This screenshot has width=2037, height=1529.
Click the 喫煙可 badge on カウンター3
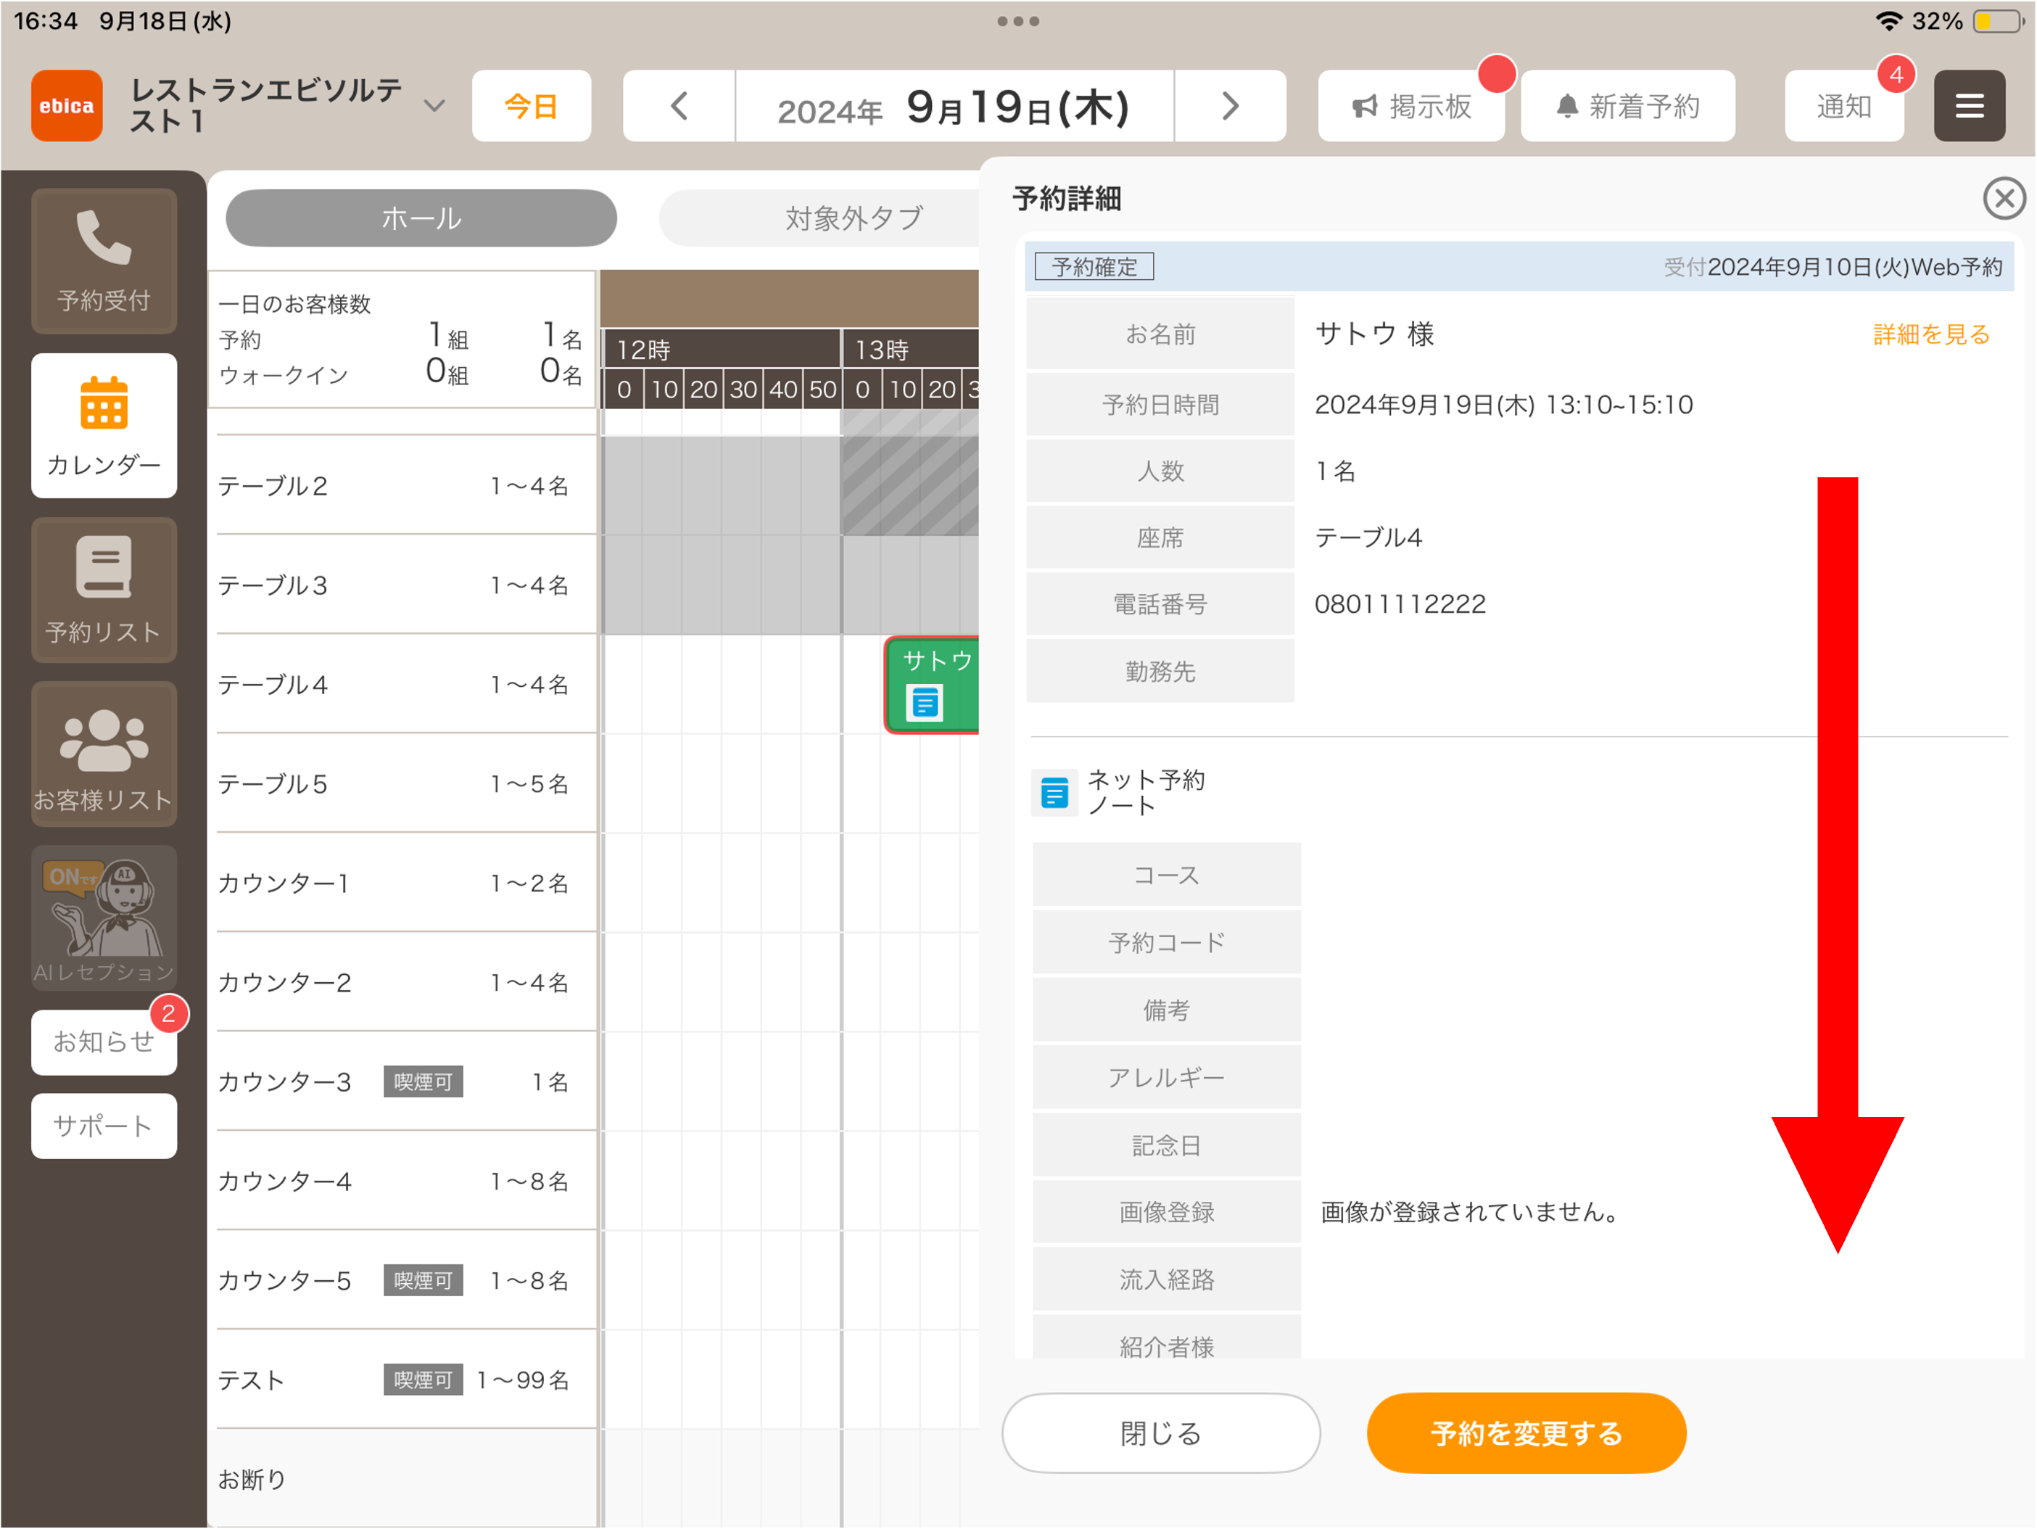coord(423,1081)
